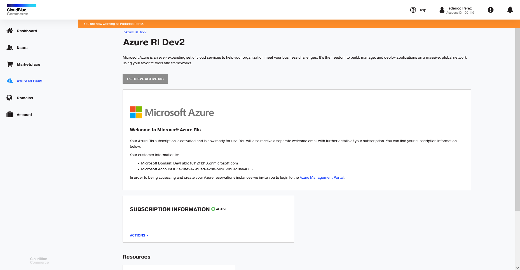
Task: Click the Domains globe icon
Action: 10,98
